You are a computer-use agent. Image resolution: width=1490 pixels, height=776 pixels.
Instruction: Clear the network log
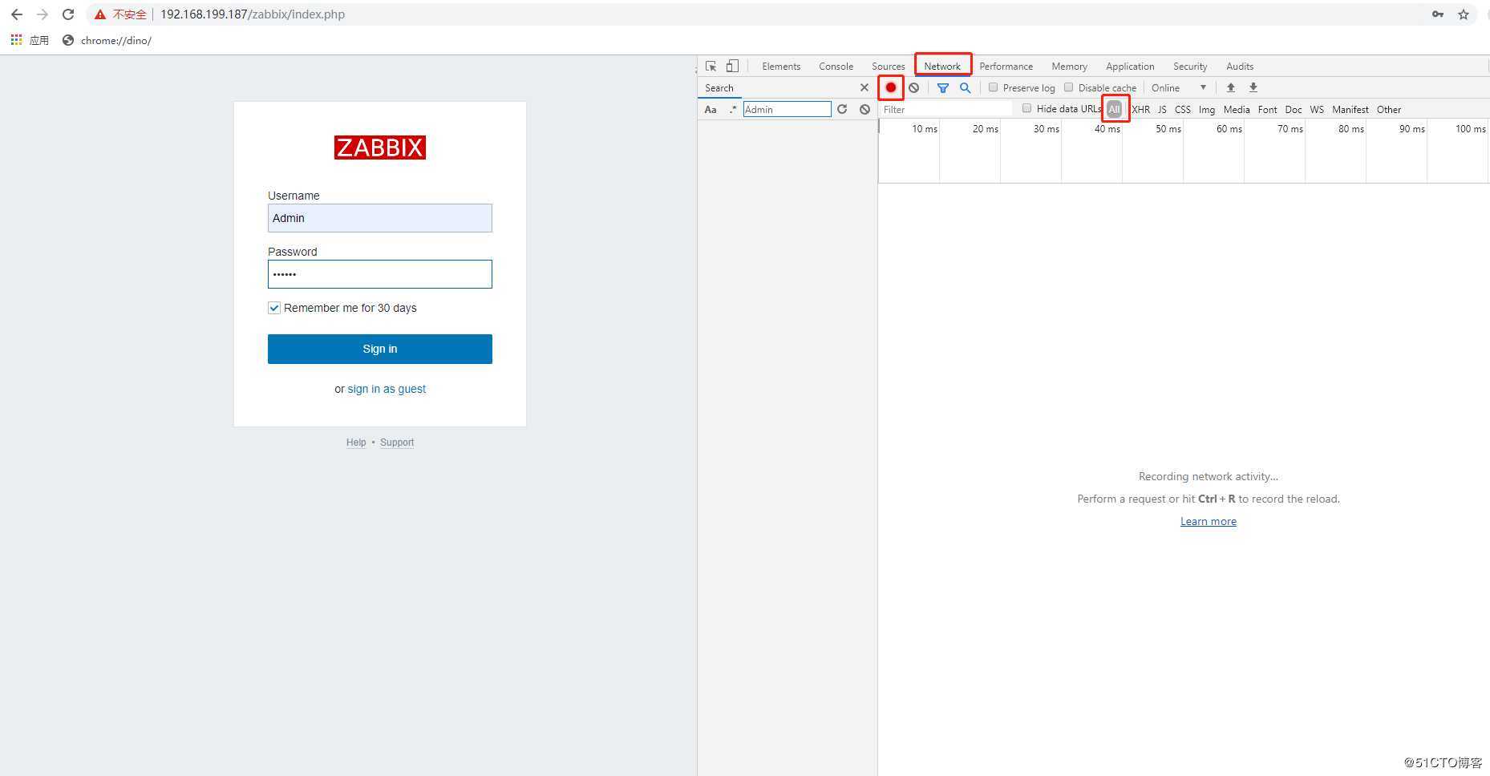913,87
